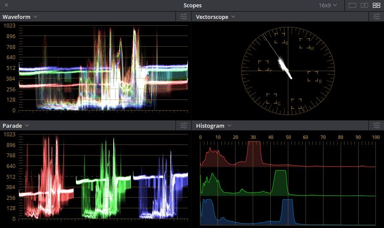384x228 pixels.
Task: Expand the 16x9 aspect ratio dropdown
Action: coord(328,6)
